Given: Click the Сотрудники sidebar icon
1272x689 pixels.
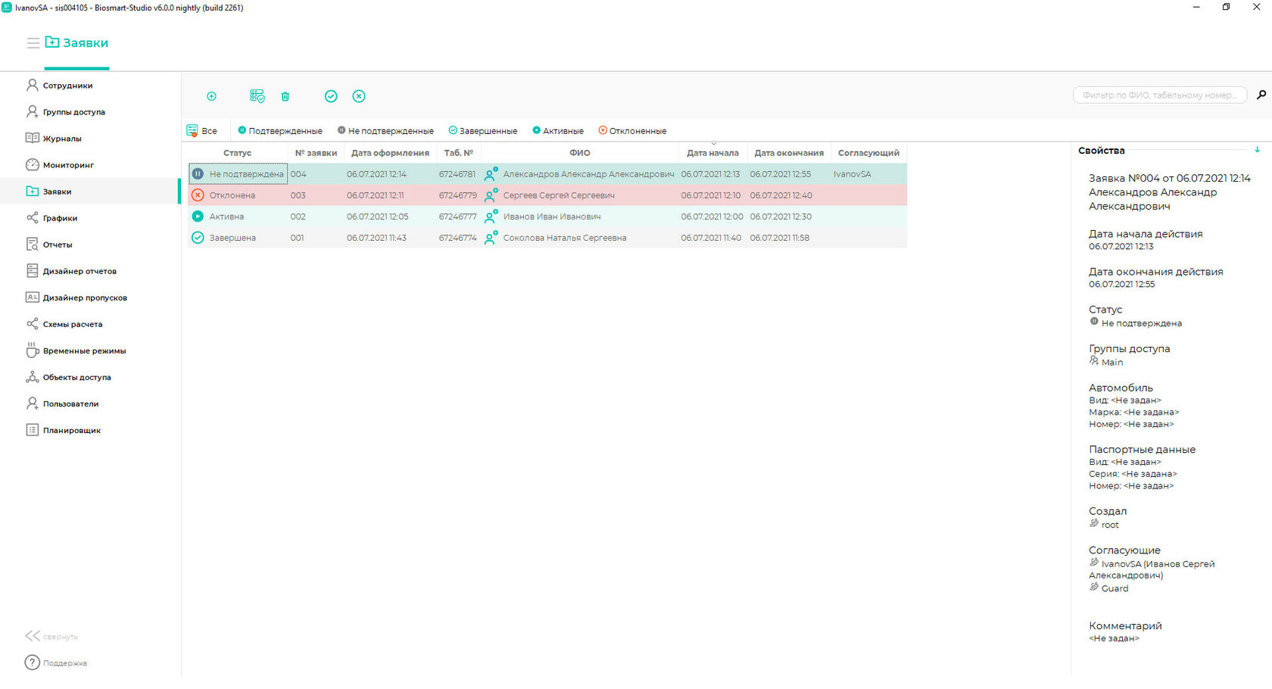Looking at the screenshot, I should (33, 85).
